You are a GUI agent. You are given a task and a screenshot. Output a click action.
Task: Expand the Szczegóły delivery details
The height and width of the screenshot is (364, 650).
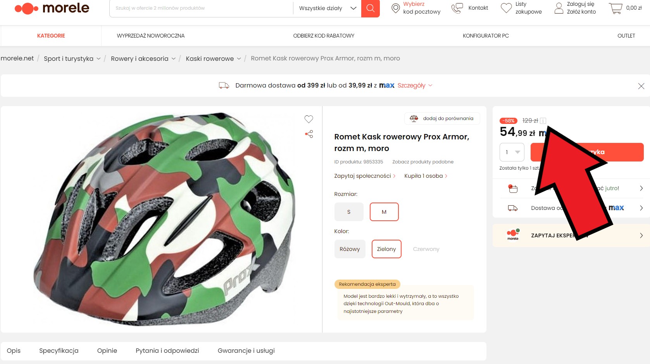coord(415,86)
